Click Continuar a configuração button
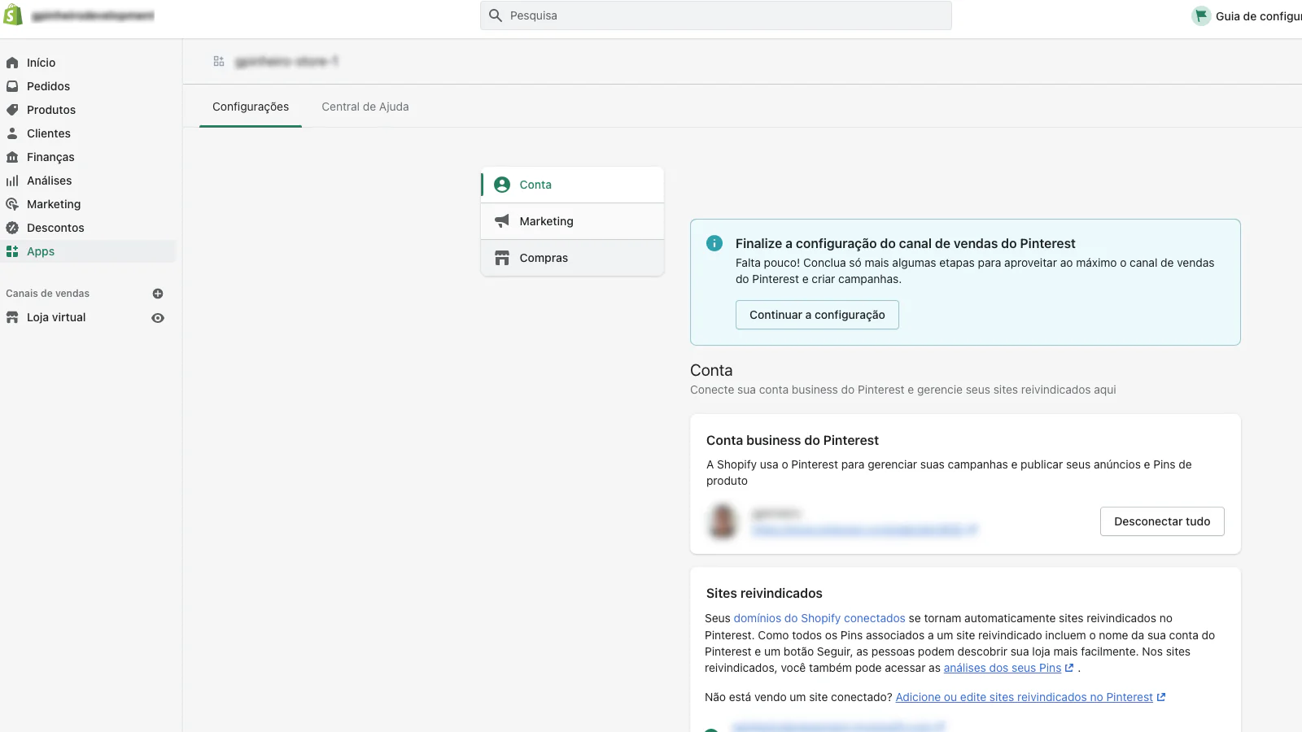 click(817, 315)
